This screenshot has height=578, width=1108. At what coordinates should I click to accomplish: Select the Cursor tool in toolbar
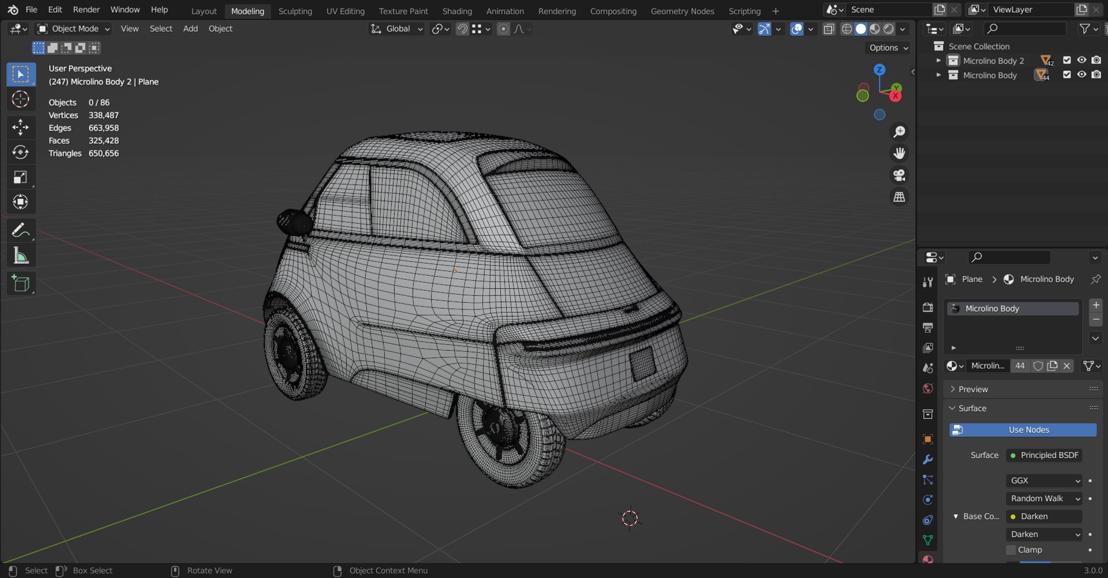pos(21,99)
